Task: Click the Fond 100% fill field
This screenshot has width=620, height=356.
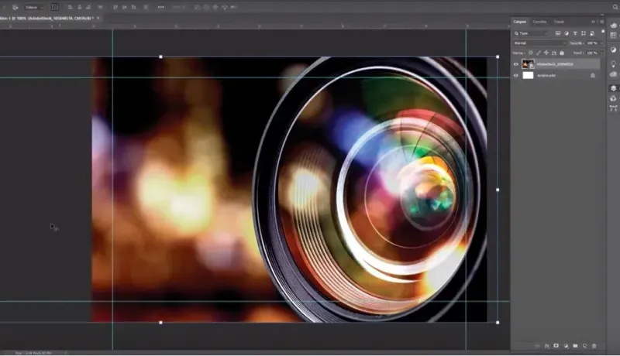Action: (x=592, y=53)
